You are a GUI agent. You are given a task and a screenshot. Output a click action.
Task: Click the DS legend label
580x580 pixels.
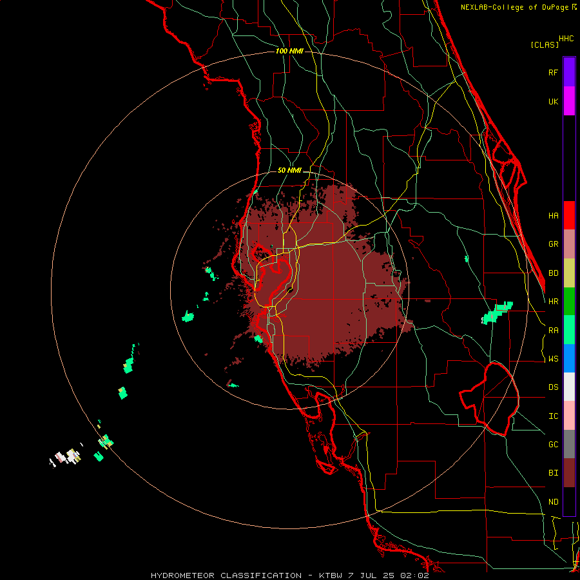(553, 387)
